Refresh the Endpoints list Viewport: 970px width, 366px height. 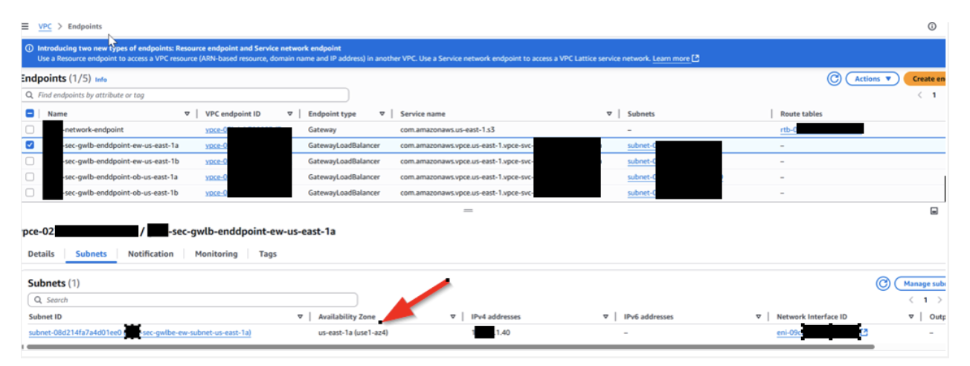click(x=834, y=79)
